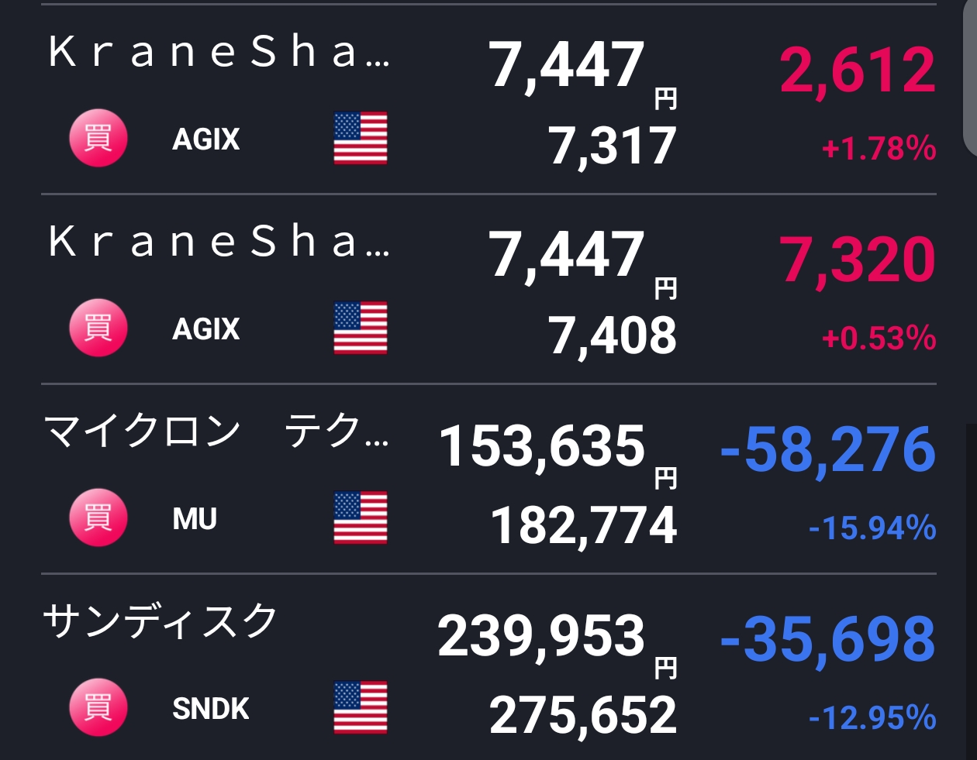The image size is (977, 760).
Task: Open the サンディスク holding name
Action: coord(161,621)
